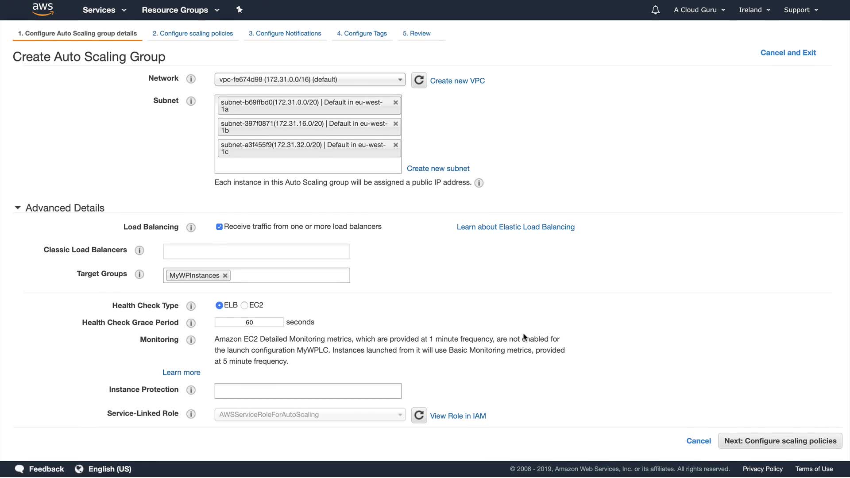The height and width of the screenshot is (478, 850).
Task: Open the Ireland region dropdown
Action: coord(754,10)
